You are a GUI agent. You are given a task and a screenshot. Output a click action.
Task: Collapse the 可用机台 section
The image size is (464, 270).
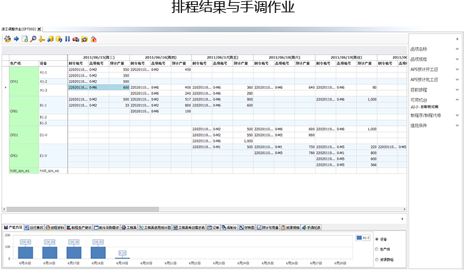coord(457,100)
